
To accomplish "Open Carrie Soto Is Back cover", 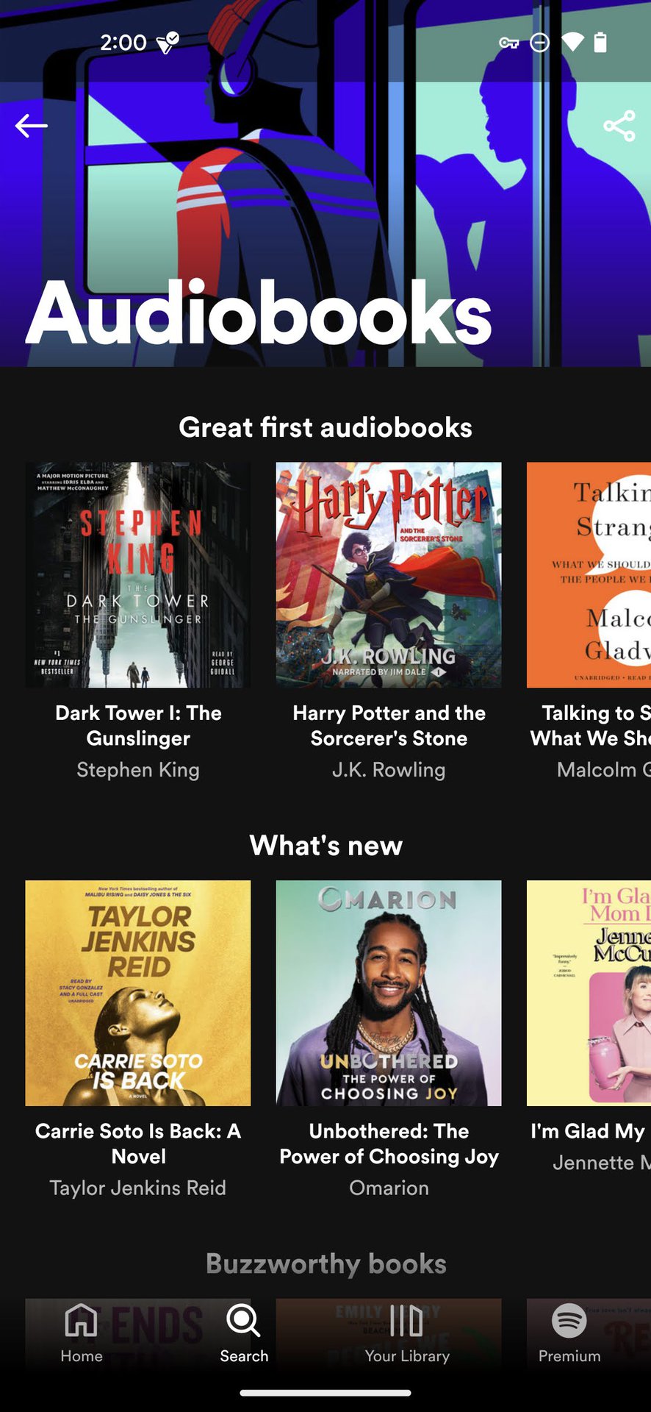I will [138, 994].
